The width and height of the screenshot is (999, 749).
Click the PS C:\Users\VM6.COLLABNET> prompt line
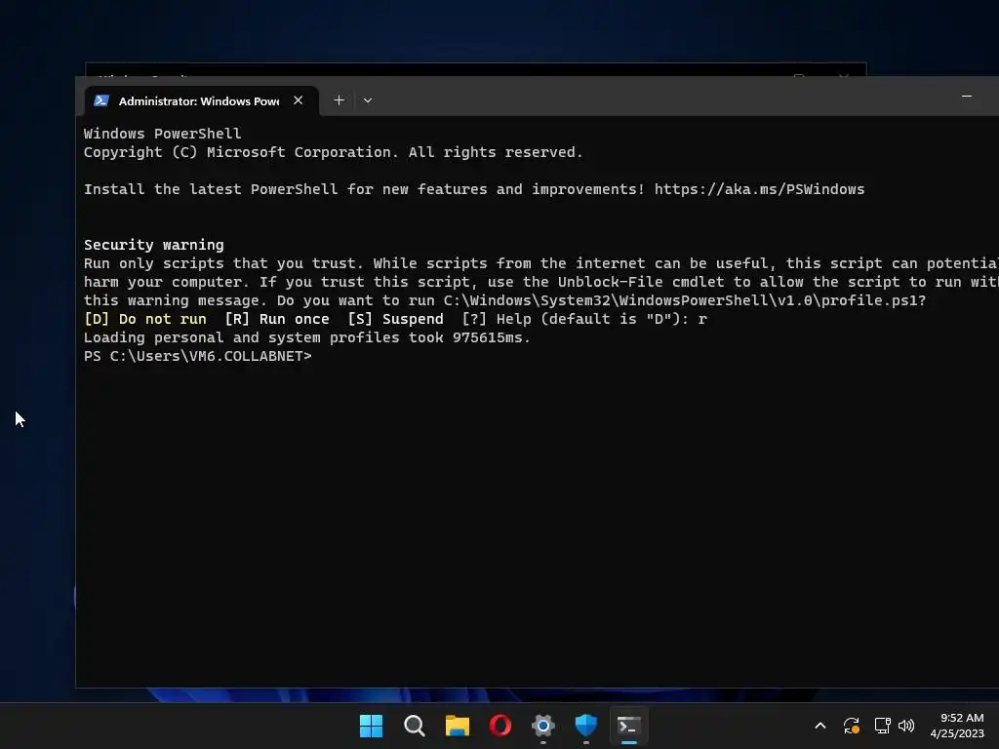[x=197, y=356]
